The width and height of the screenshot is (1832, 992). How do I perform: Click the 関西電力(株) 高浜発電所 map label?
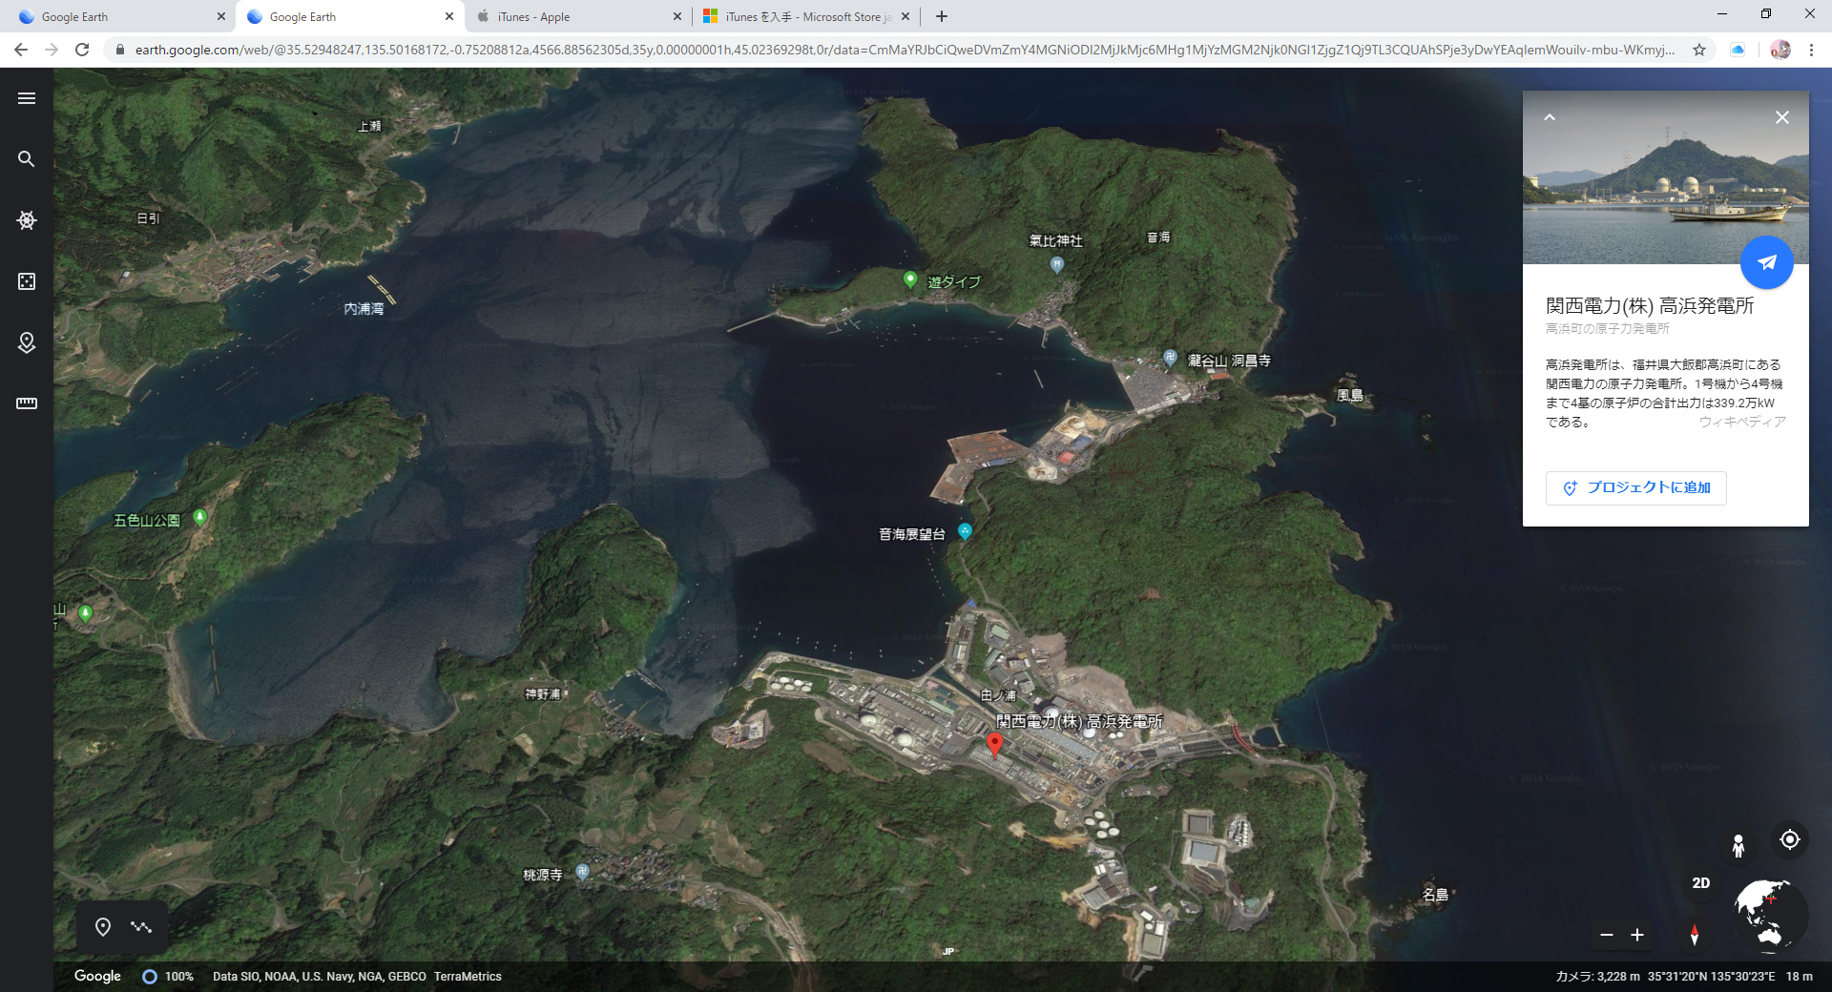[x=1079, y=721]
